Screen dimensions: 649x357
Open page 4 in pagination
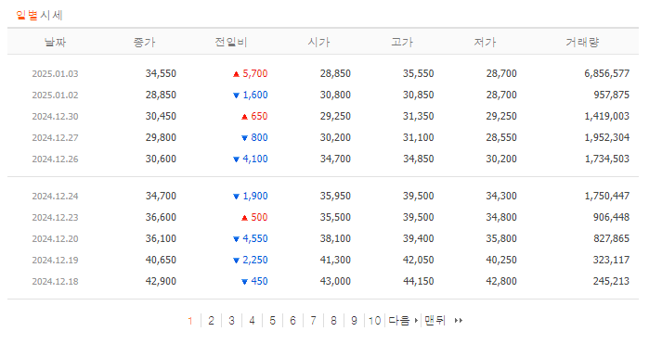(x=252, y=321)
